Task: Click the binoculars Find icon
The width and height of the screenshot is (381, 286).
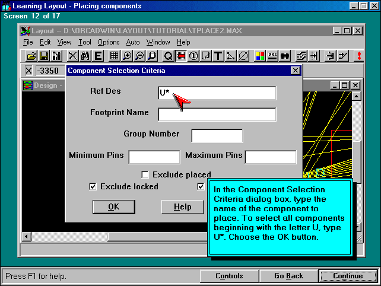Action: pyautogui.click(x=85, y=56)
